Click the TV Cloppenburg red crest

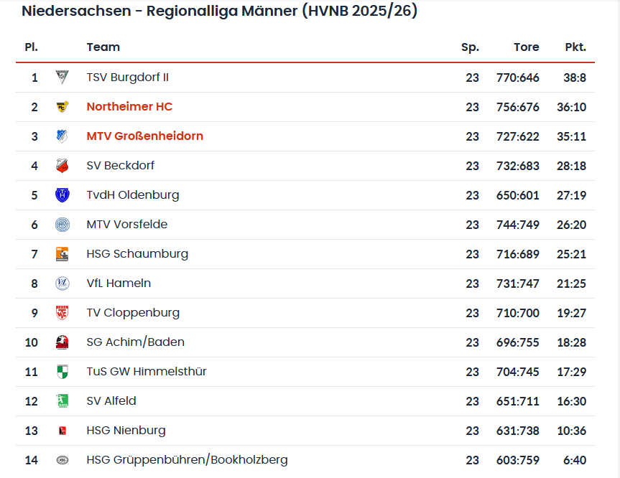point(63,313)
